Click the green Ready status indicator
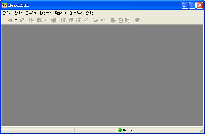This screenshot has width=205, height=134. tap(120, 130)
